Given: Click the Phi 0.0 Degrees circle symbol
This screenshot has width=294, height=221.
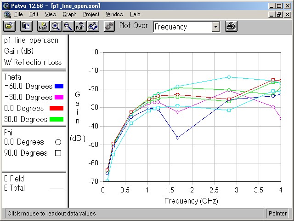Looking at the screenshot, I should [x=58, y=142].
